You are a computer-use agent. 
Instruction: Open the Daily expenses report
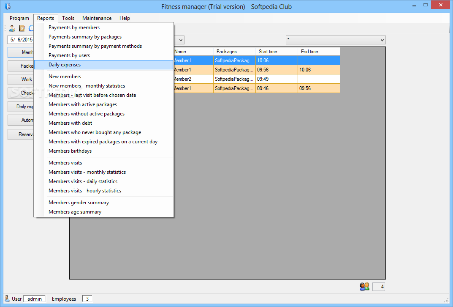104,65
